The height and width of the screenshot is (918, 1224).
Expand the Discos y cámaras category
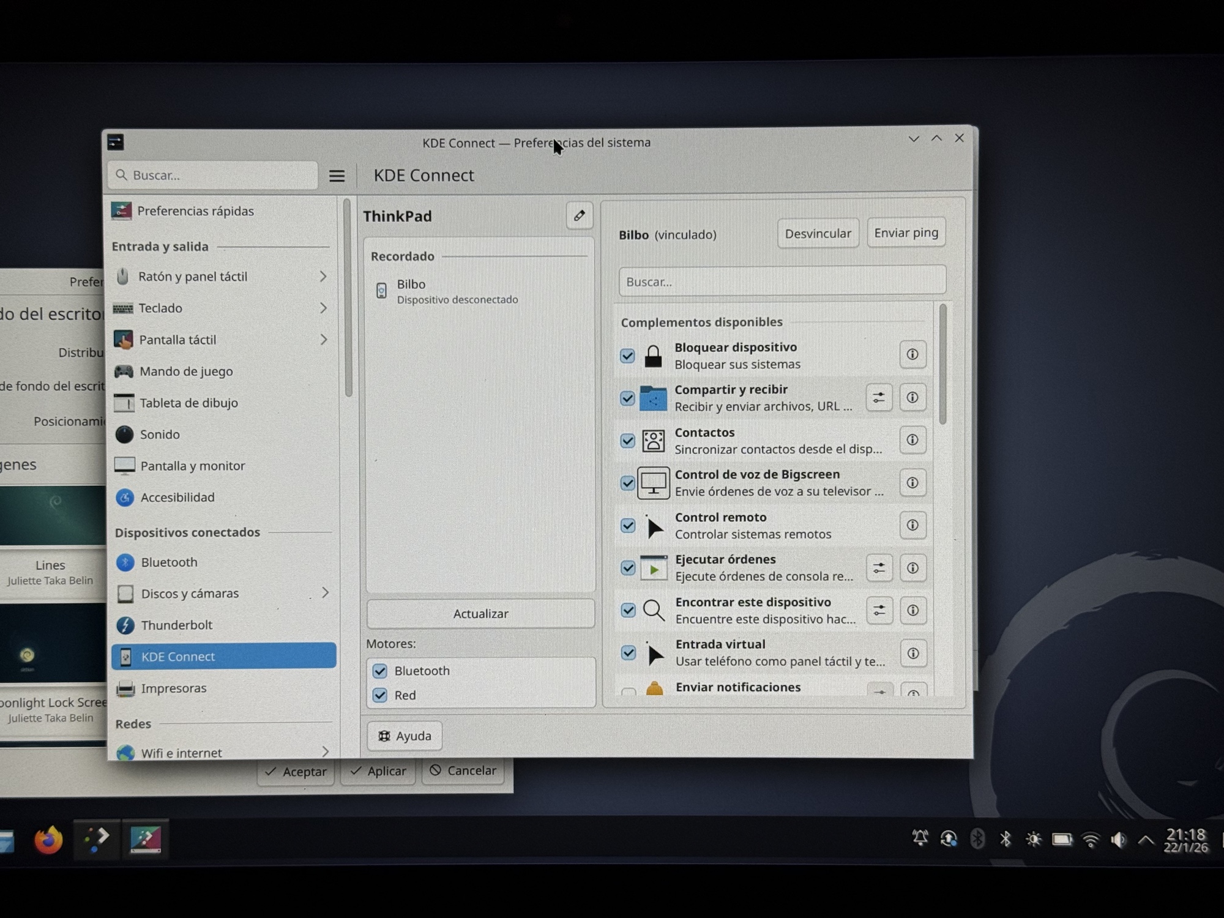(325, 592)
